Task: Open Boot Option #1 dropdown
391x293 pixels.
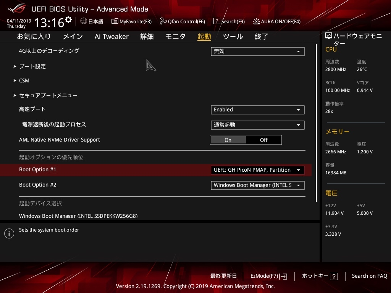Action: pyautogui.click(x=258, y=170)
